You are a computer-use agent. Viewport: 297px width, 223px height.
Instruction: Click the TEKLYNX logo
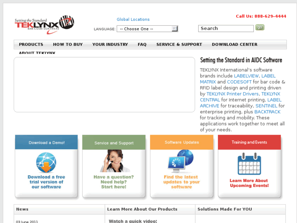[44, 25]
